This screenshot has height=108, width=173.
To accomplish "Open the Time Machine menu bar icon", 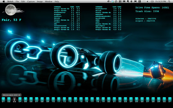I will [x=116, y=1].
